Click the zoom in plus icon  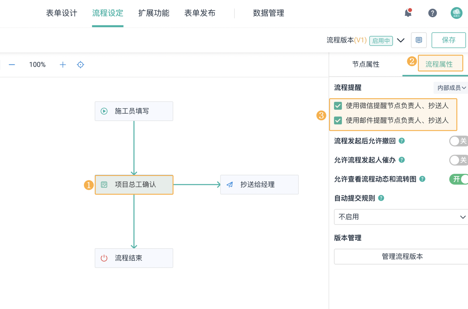pos(63,65)
